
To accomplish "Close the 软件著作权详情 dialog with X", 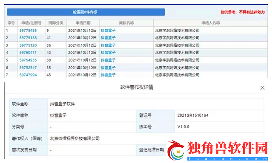I will tap(262, 88).
